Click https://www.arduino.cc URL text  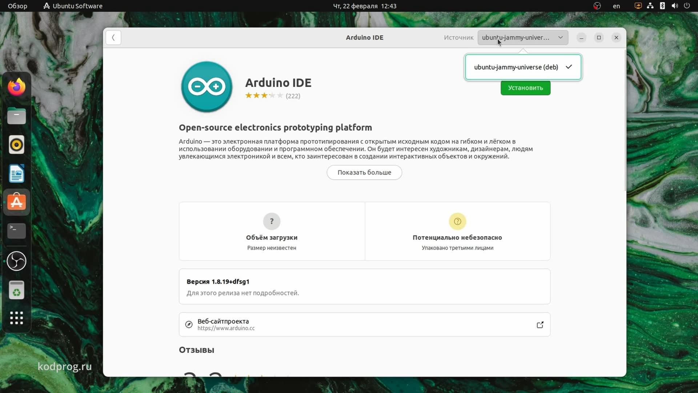click(226, 328)
